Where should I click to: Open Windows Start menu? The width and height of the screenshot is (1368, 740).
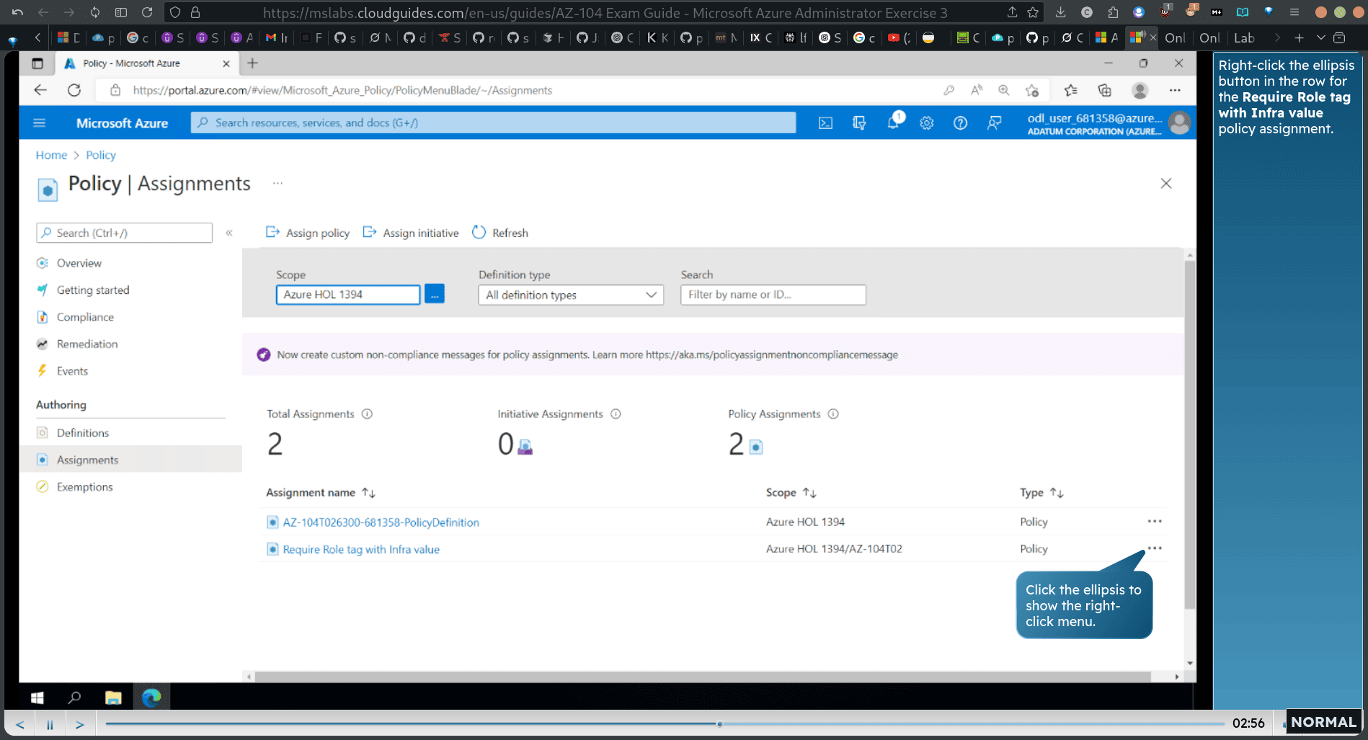pyautogui.click(x=37, y=697)
